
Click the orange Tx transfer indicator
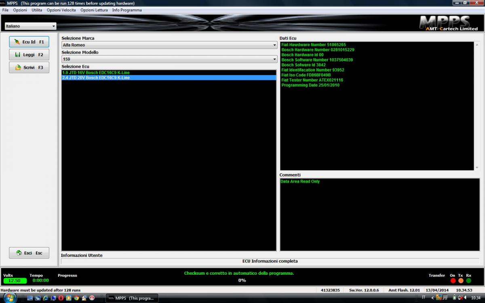[x=461, y=281]
